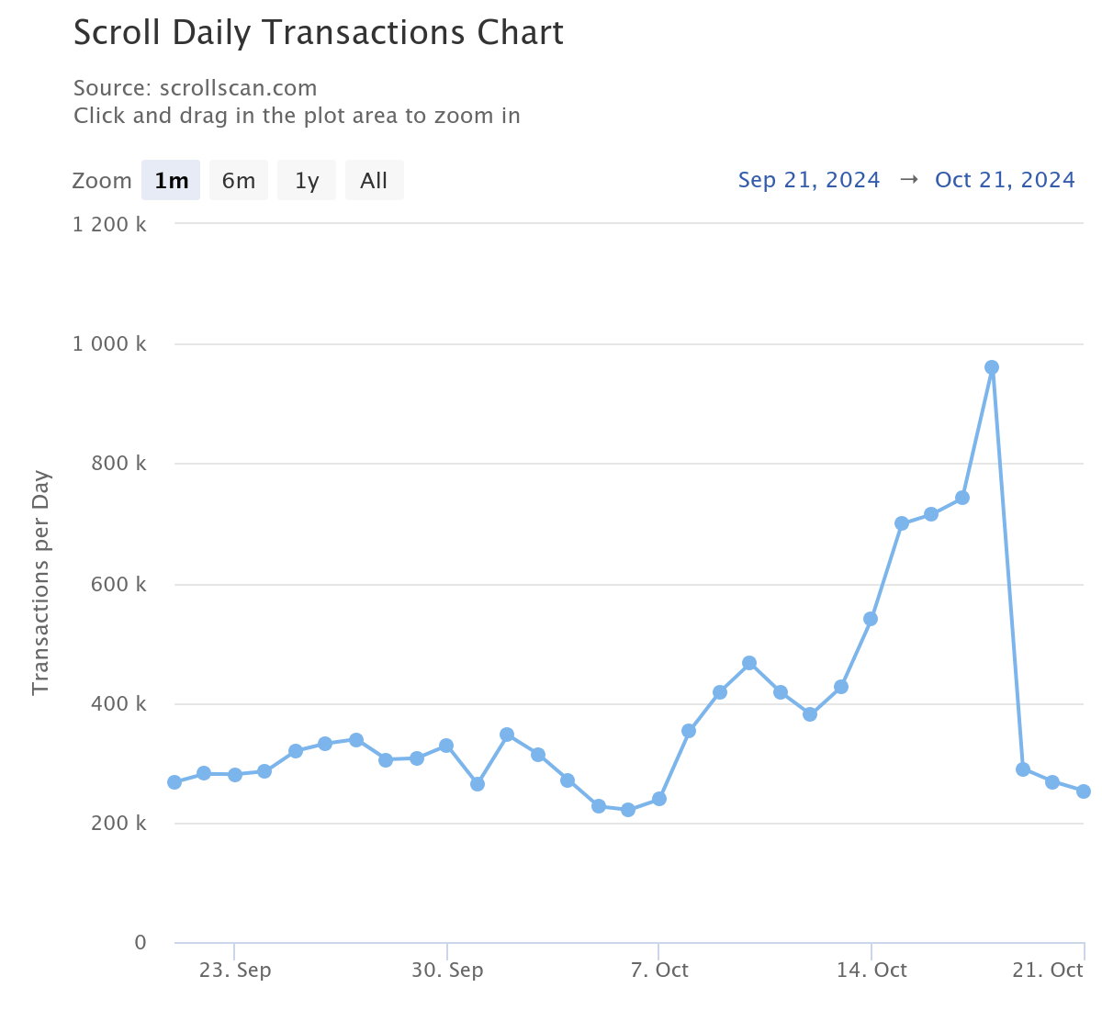Click the "21. Oct" axis label
Image resolution: width=1102 pixels, height=1010 pixels.
coord(1050,970)
